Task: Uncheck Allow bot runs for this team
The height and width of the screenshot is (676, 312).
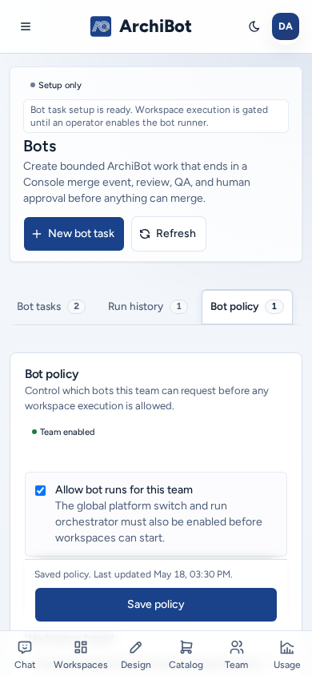Action: pos(41,491)
